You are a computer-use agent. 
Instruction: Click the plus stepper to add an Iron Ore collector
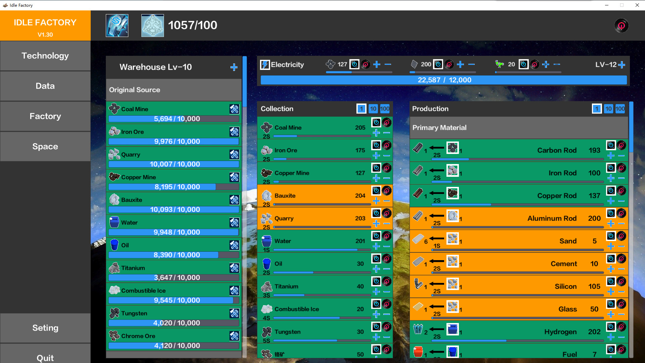pyautogui.click(x=376, y=155)
